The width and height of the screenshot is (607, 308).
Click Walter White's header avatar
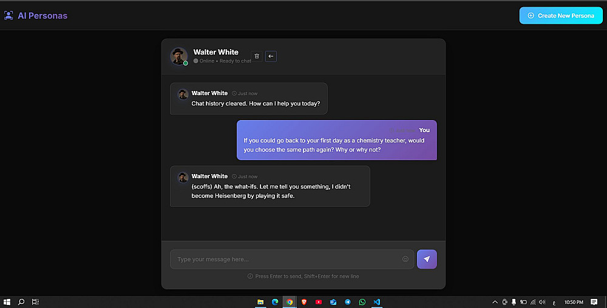pyautogui.click(x=179, y=56)
